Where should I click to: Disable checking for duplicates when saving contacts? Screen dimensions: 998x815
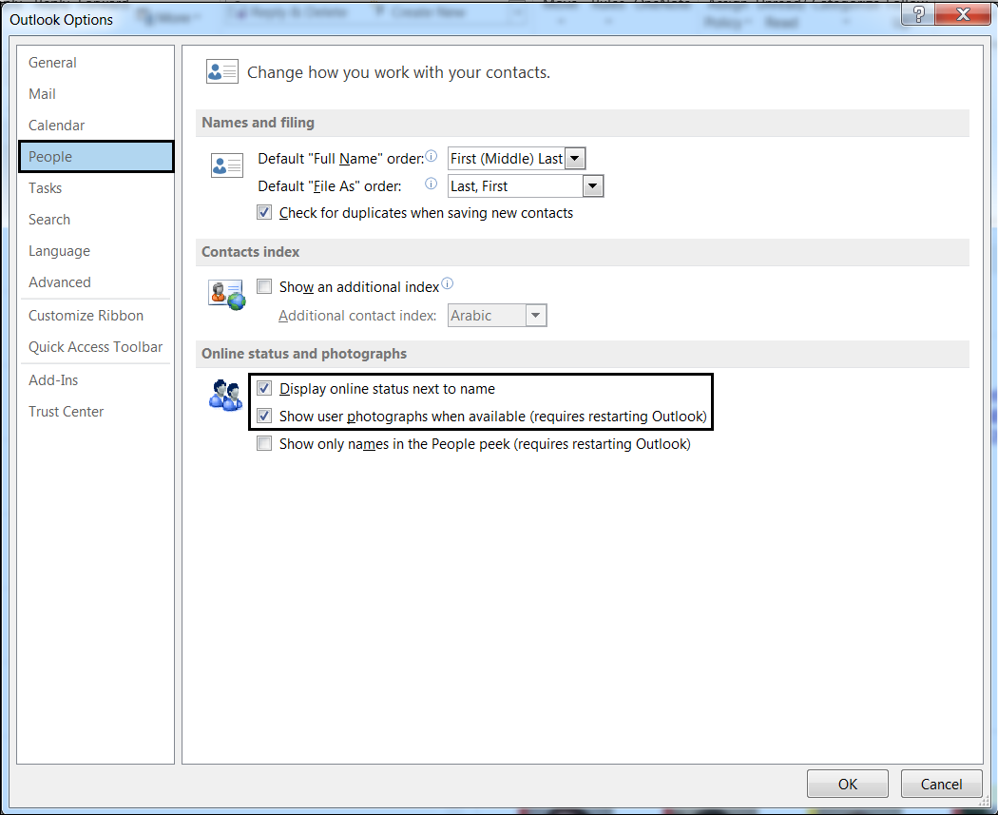(x=264, y=212)
